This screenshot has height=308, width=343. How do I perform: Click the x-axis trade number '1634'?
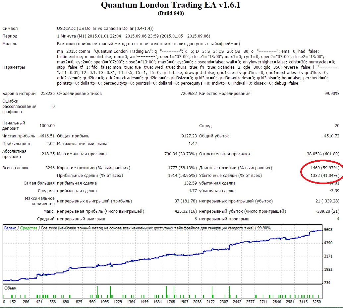point(157,302)
